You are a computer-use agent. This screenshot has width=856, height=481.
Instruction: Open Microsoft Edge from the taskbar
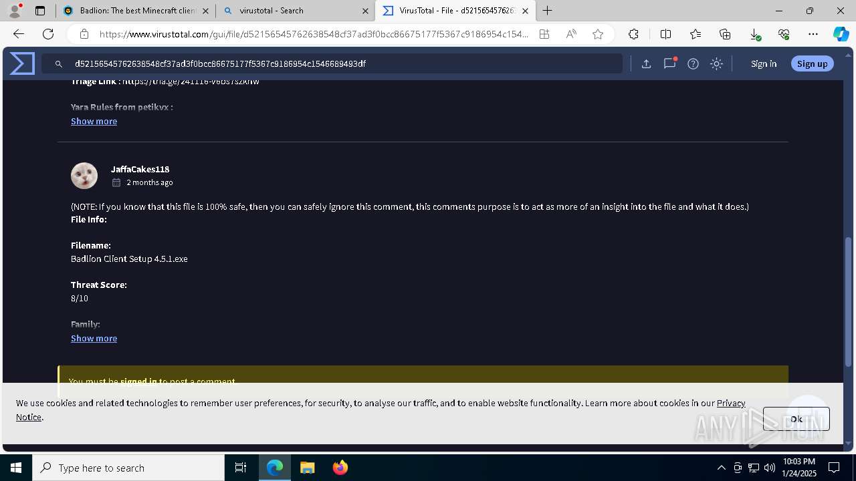coord(275,468)
